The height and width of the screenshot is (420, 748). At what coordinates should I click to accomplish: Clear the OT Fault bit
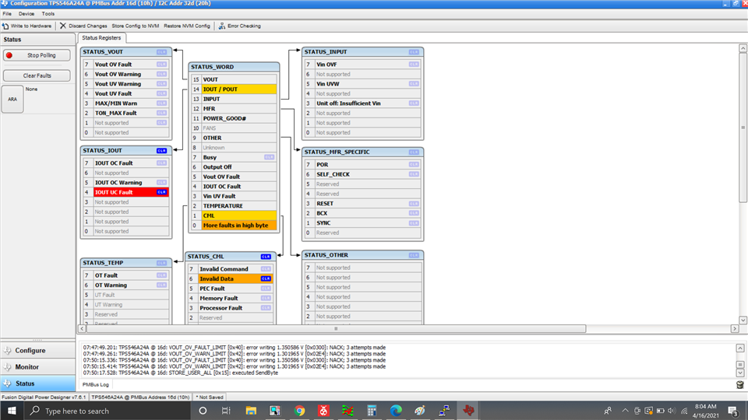pyautogui.click(x=162, y=275)
